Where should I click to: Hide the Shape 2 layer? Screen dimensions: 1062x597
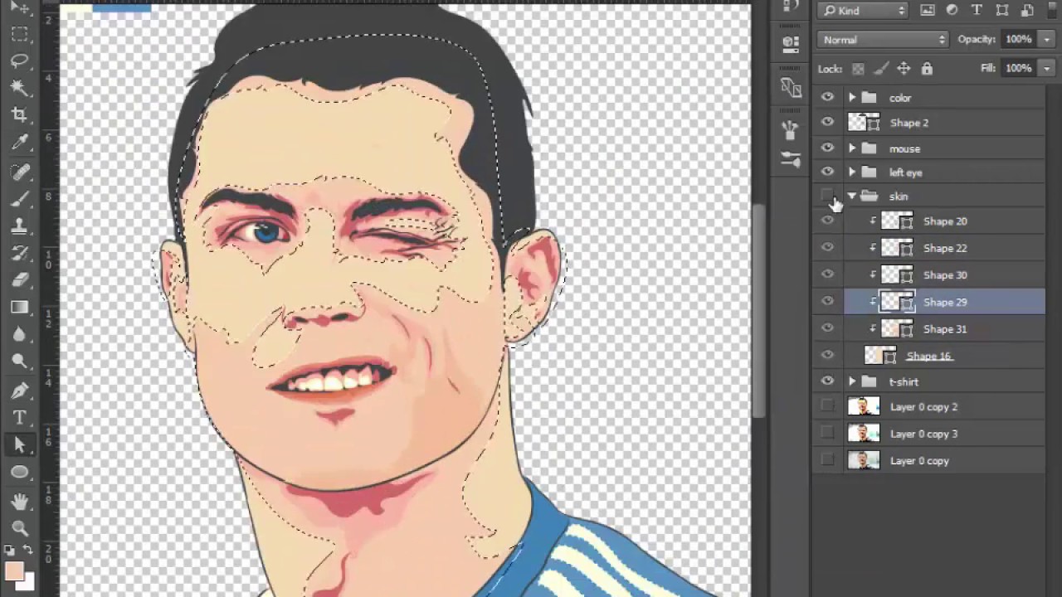click(826, 122)
